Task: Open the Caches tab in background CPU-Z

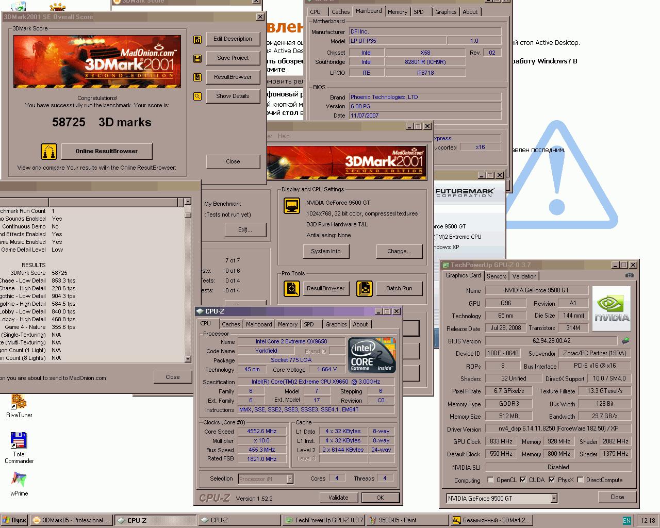Action: [340, 12]
